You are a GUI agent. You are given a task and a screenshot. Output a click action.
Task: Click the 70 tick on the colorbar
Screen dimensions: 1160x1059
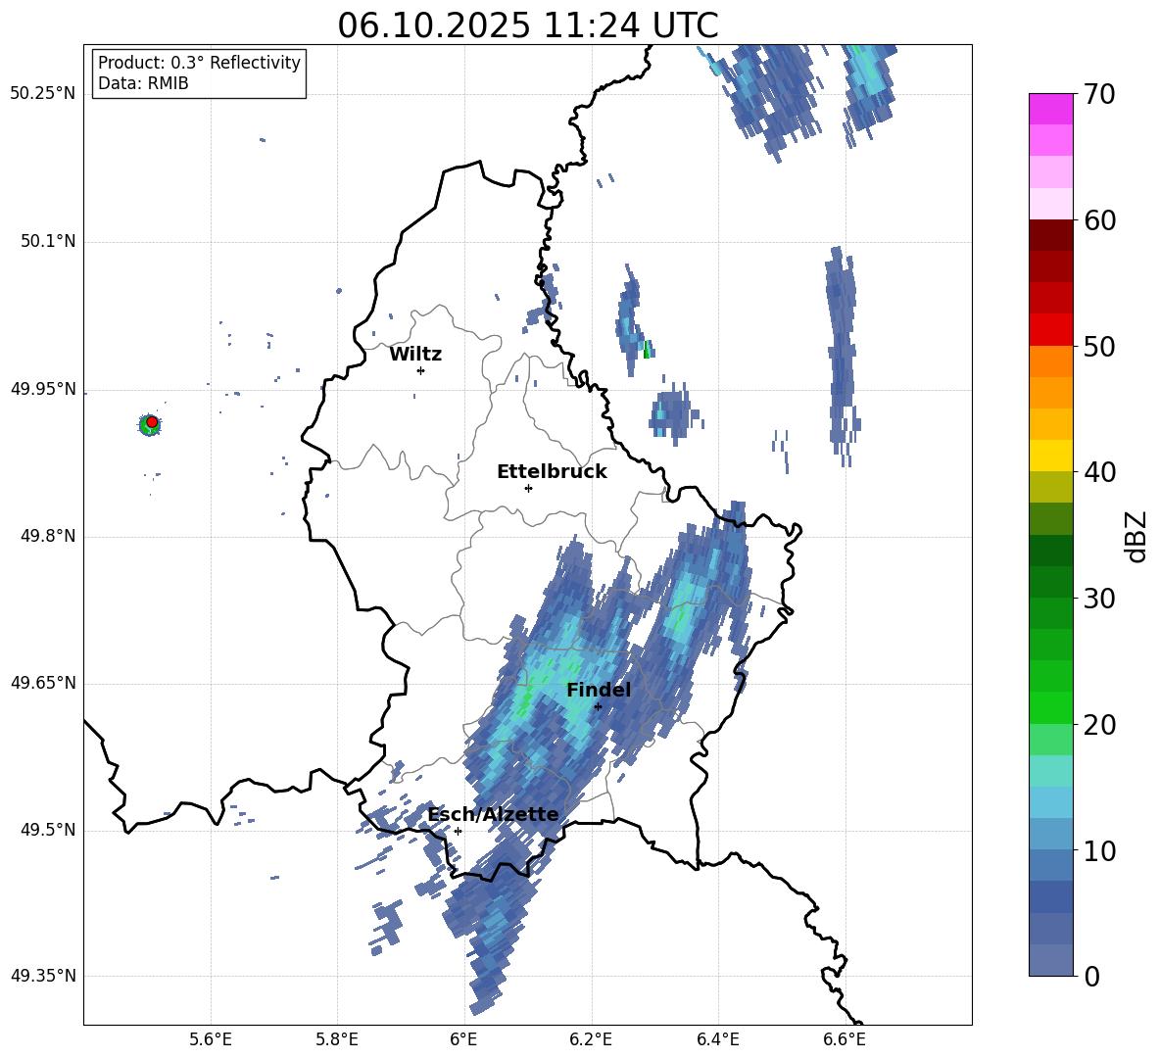point(1100,94)
